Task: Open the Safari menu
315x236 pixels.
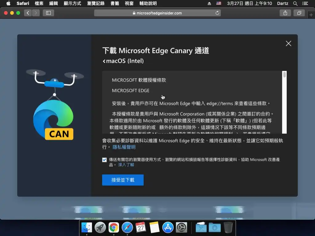Action: [23, 3]
